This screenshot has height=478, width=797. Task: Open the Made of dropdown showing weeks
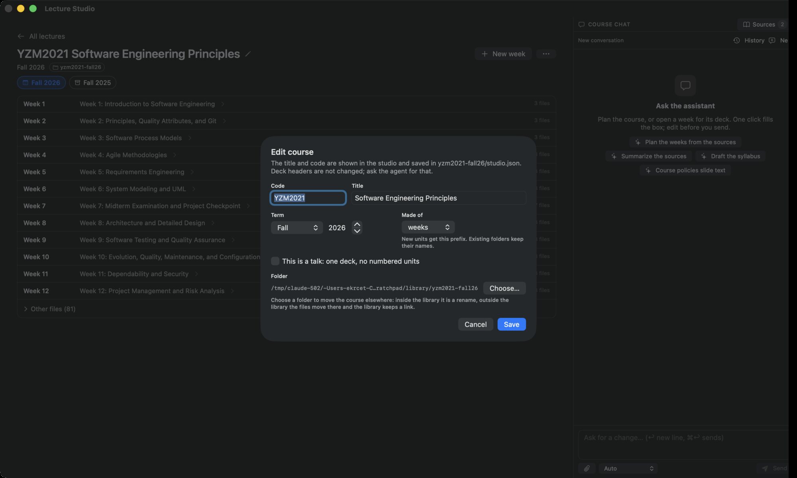point(428,227)
